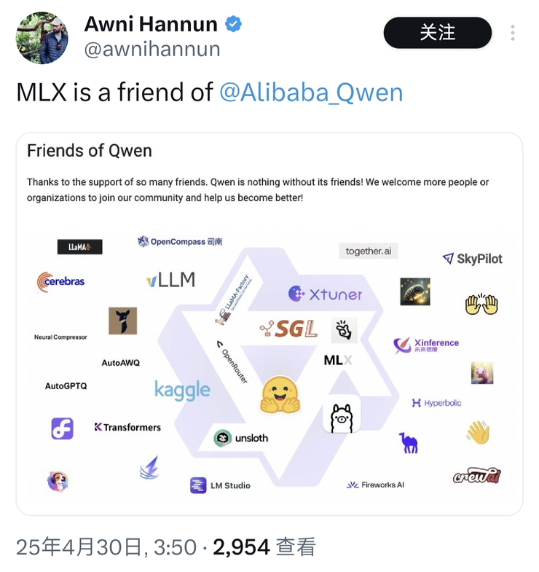Click the 2,954 查看 view count
539x572 pixels.
click(264, 547)
